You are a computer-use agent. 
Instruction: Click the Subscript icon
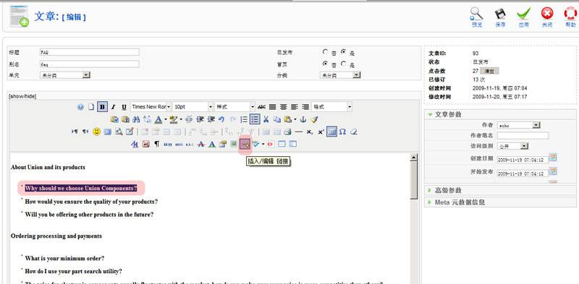(x=310, y=132)
